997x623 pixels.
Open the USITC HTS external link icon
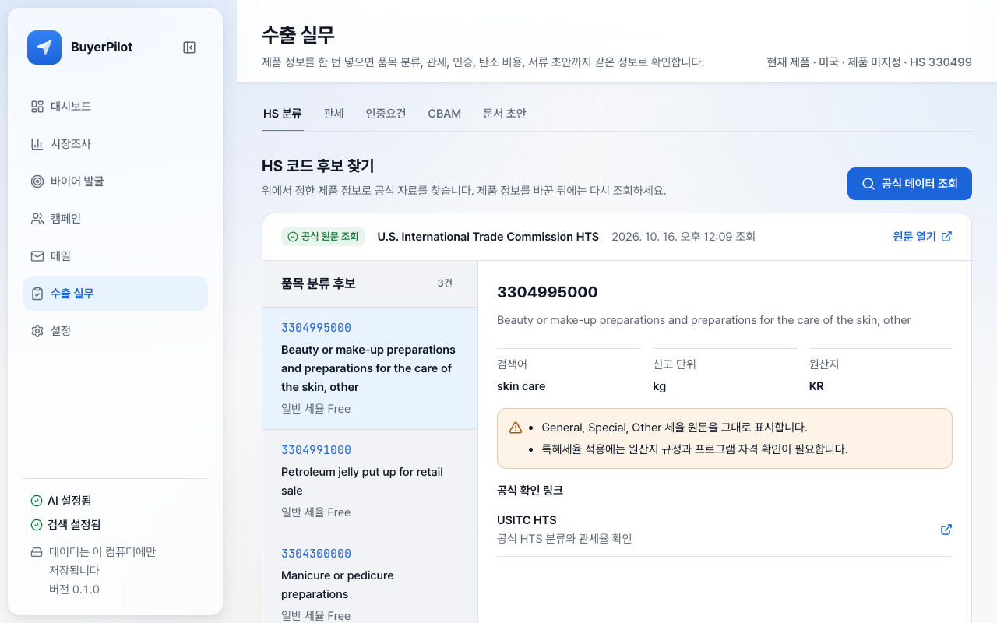click(946, 530)
